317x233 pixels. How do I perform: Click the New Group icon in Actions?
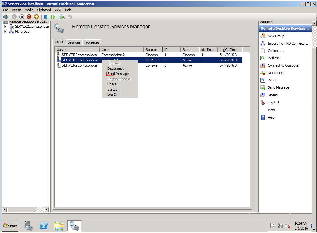point(263,36)
